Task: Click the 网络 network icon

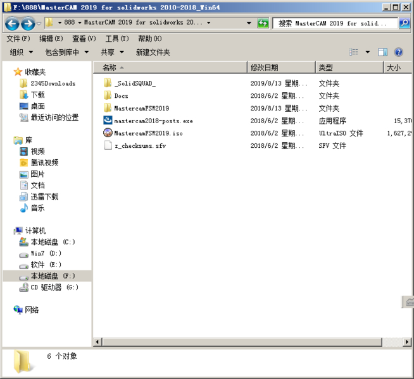Action: tap(18, 310)
